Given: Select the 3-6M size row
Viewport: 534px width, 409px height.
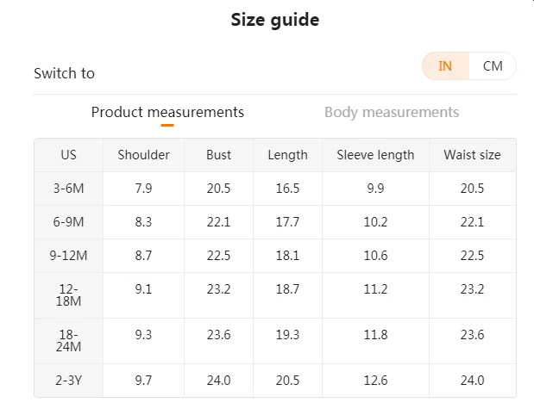Looking at the screenshot, I should (69, 189).
